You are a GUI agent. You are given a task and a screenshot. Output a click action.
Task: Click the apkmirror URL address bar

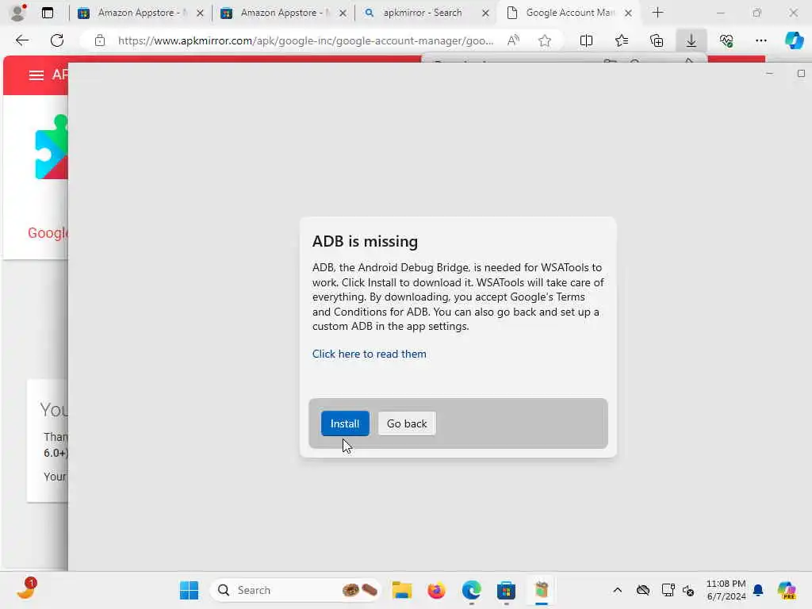[305, 40]
